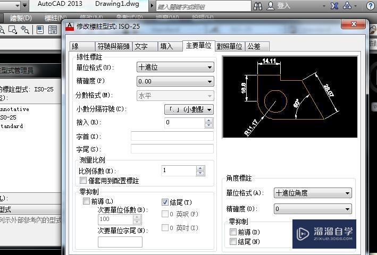Click the user sign-in icon
The image size is (377, 255).
point(271,6)
